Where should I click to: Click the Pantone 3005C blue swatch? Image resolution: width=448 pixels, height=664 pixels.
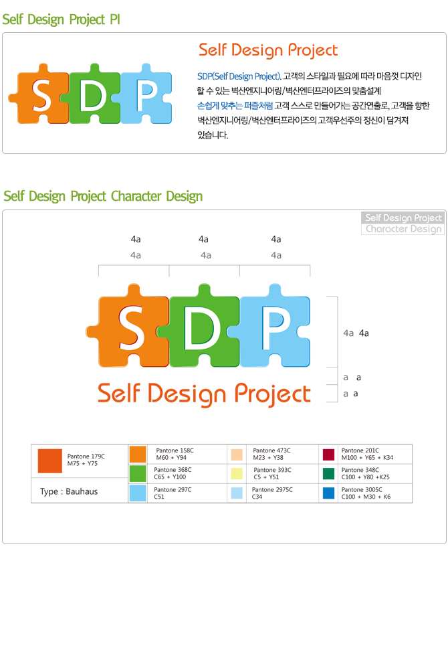pos(329,493)
